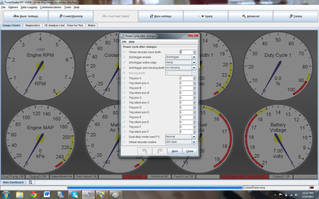The width and height of the screenshot is (319, 199).
Task: Open the Tuning toolbar button
Action: click(296, 16)
